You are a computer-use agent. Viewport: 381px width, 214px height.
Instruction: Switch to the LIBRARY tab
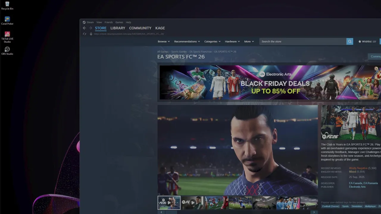pyautogui.click(x=118, y=28)
